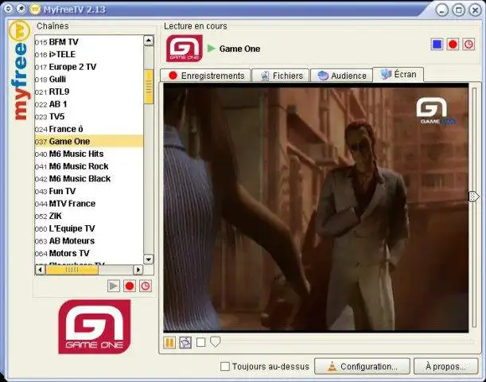Record the selected channel below the channel list
Viewport: 486px width, 382px height.
[x=130, y=286]
